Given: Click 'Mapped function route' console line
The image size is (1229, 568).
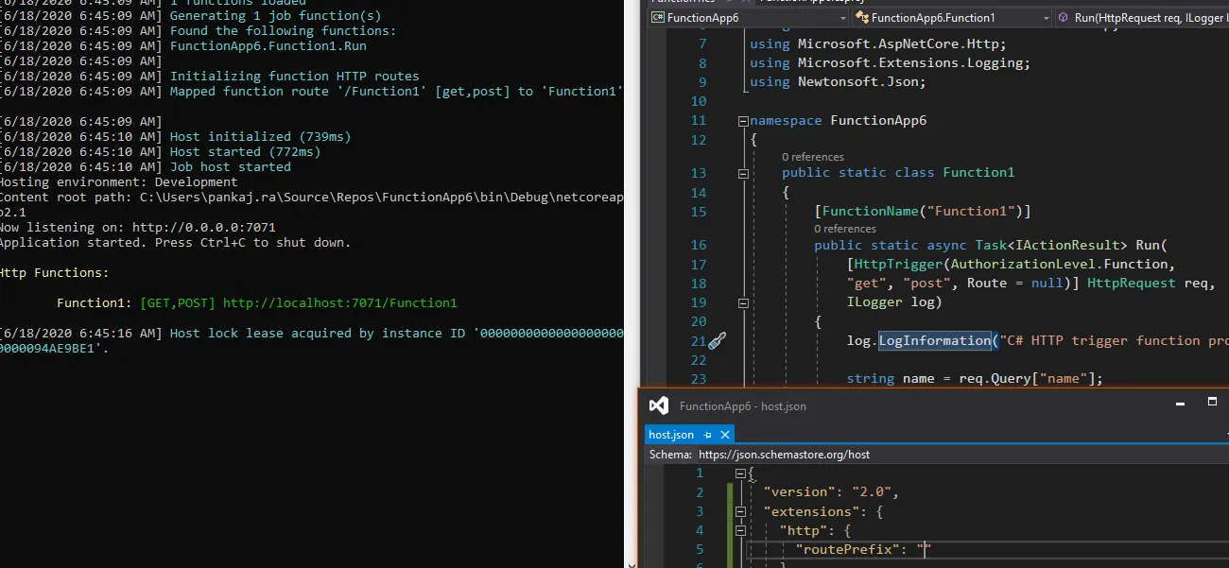Looking at the screenshot, I should coord(396,92).
